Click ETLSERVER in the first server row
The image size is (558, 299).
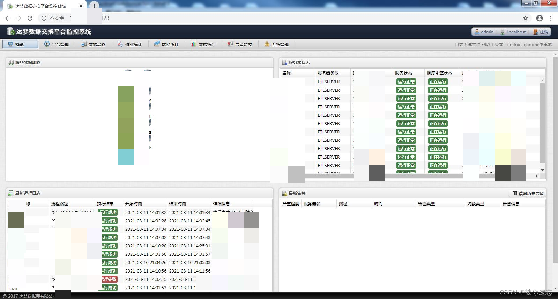tap(329, 82)
